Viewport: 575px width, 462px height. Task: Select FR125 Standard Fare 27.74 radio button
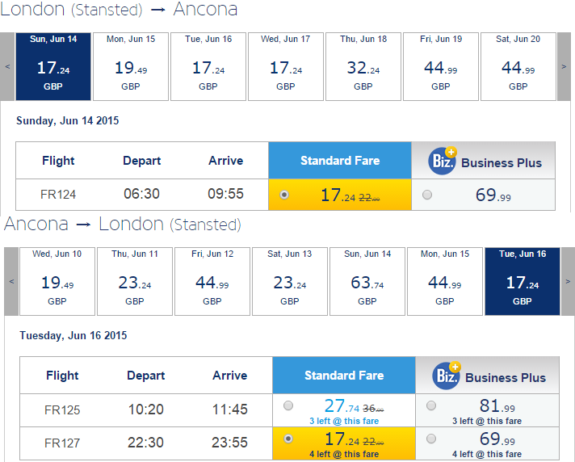(x=288, y=405)
